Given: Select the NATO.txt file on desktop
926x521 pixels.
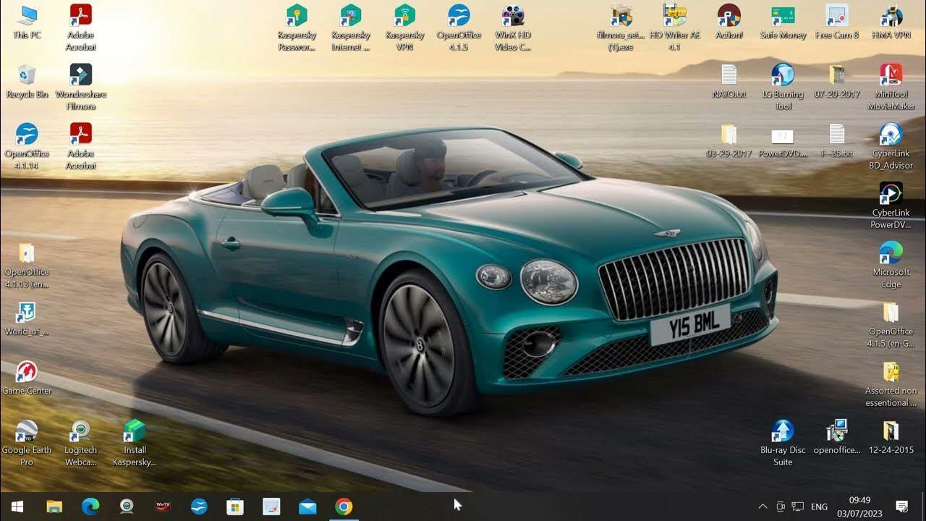Looking at the screenshot, I should (729, 76).
